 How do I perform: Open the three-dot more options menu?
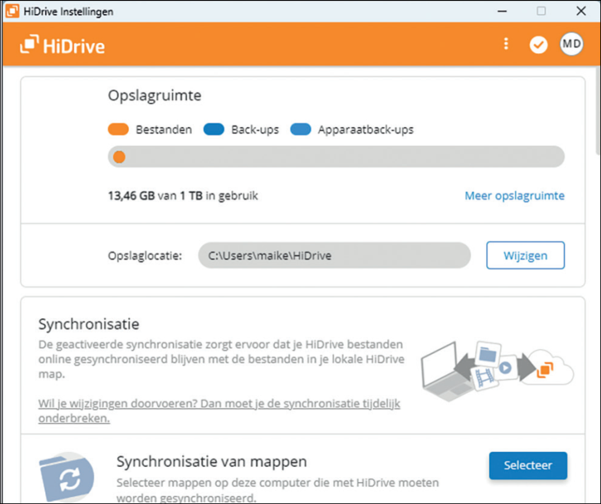(506, 44)
